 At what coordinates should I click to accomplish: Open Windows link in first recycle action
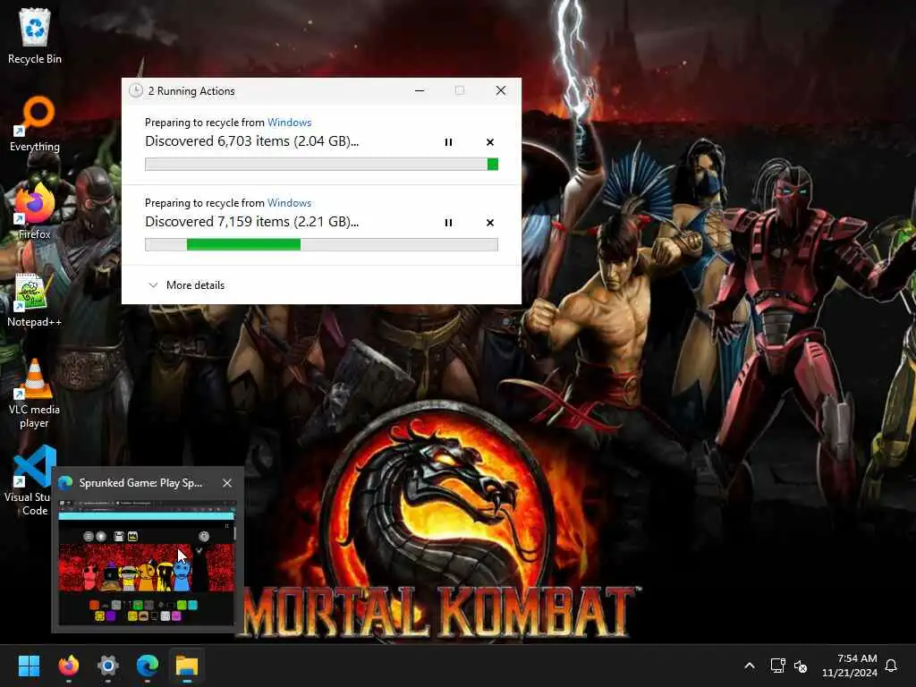pos(289,122)
